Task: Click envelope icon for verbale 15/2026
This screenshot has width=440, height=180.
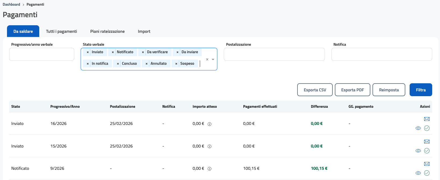Action: [427, 142]
